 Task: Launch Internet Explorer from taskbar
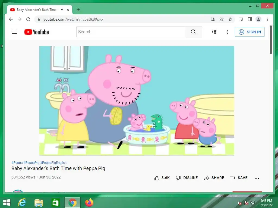tap(22, 203)
